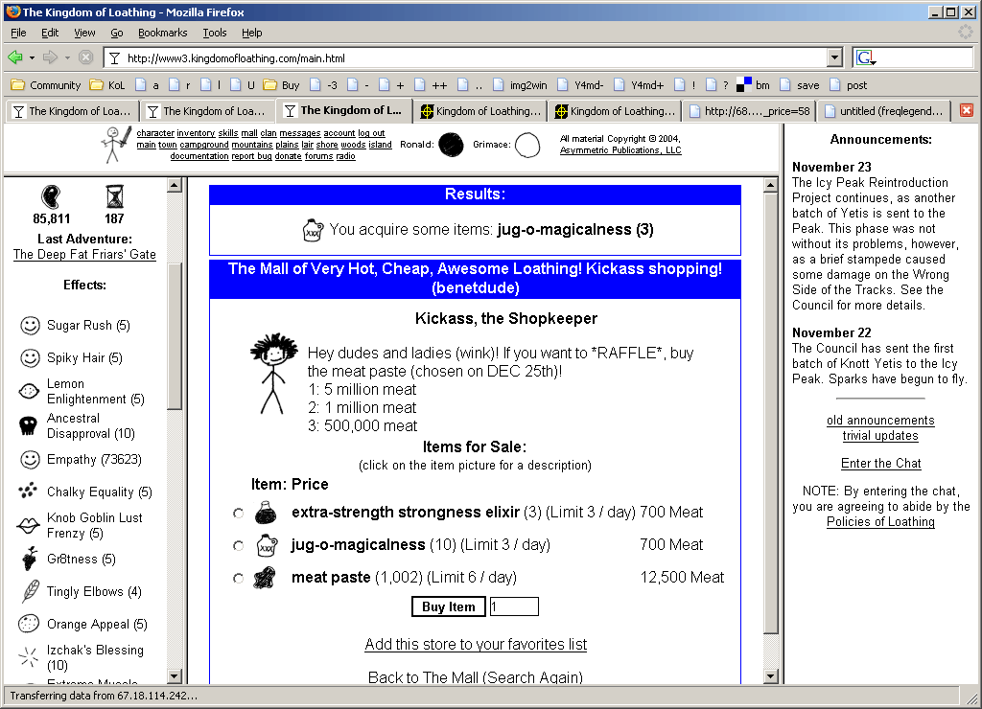Screen dimensions: 982x709
Task: Click the bm bookmark icon
Action: pyautogui.click(x=743, y=84)
